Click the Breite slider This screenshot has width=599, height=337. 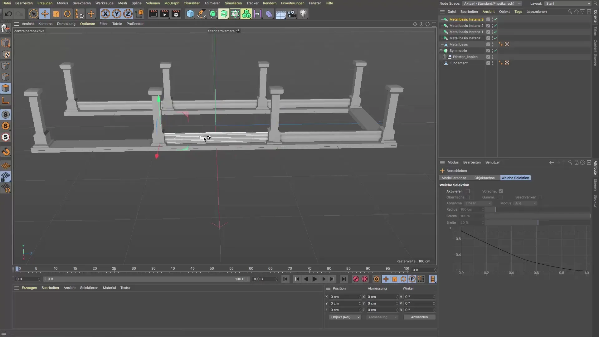point(538,222)
